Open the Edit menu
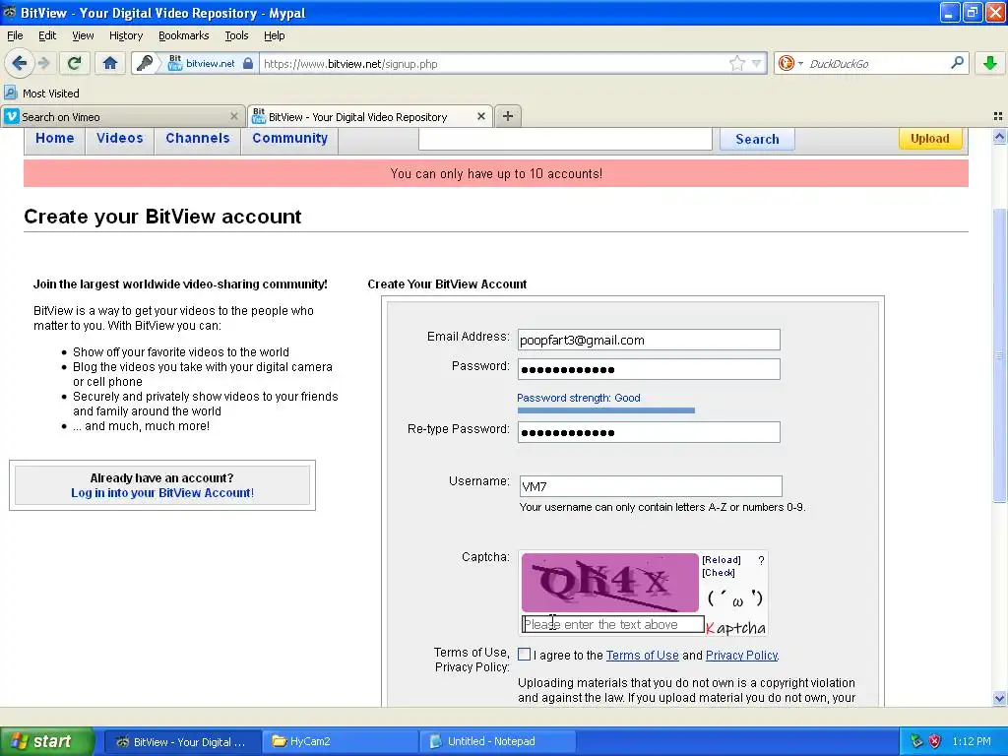The height and width of the screenshot is (756, 1008). (47, 35)
